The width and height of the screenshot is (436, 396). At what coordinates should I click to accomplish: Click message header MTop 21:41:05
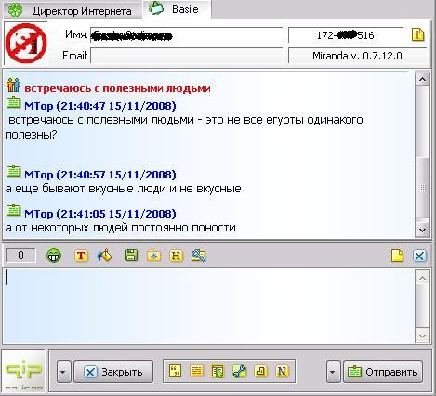(x=100, y=214)
